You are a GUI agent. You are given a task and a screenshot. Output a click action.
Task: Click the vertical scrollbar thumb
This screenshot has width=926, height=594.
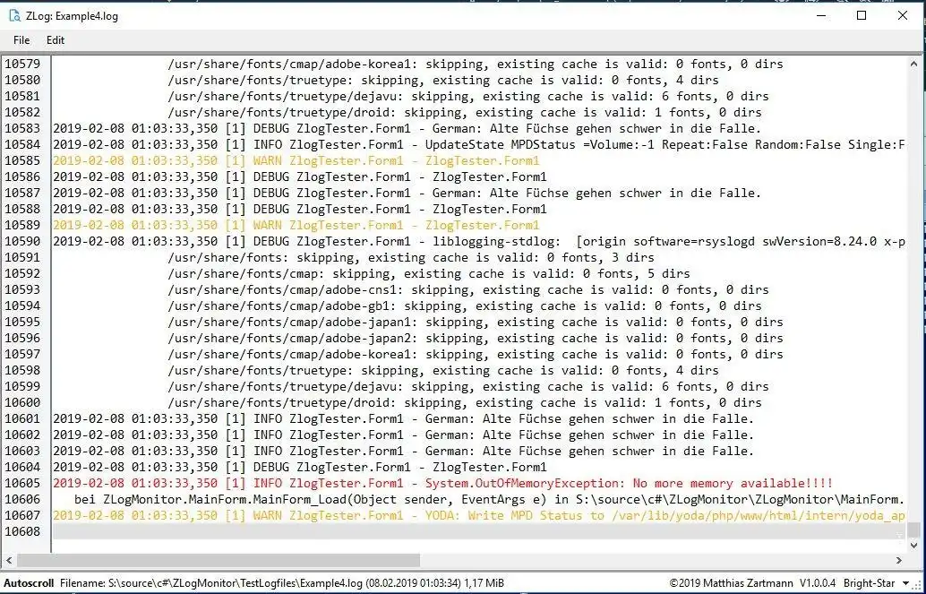pos(913,529)
